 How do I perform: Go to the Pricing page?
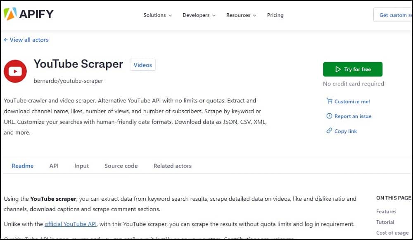[275, 15]
